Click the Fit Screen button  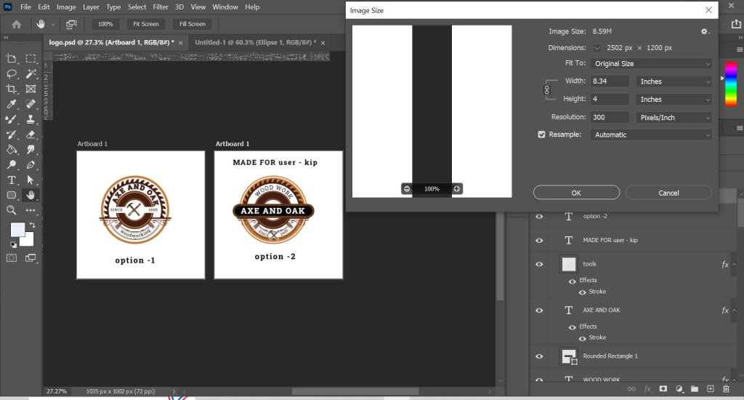click(x=146, y=24)
